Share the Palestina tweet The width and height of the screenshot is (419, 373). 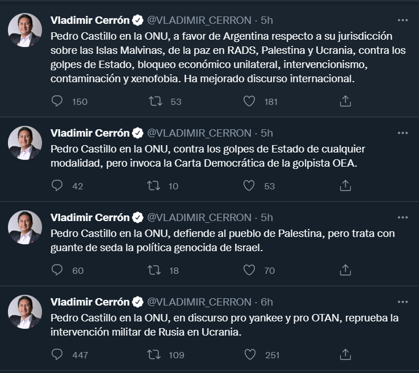pos(345,270)
